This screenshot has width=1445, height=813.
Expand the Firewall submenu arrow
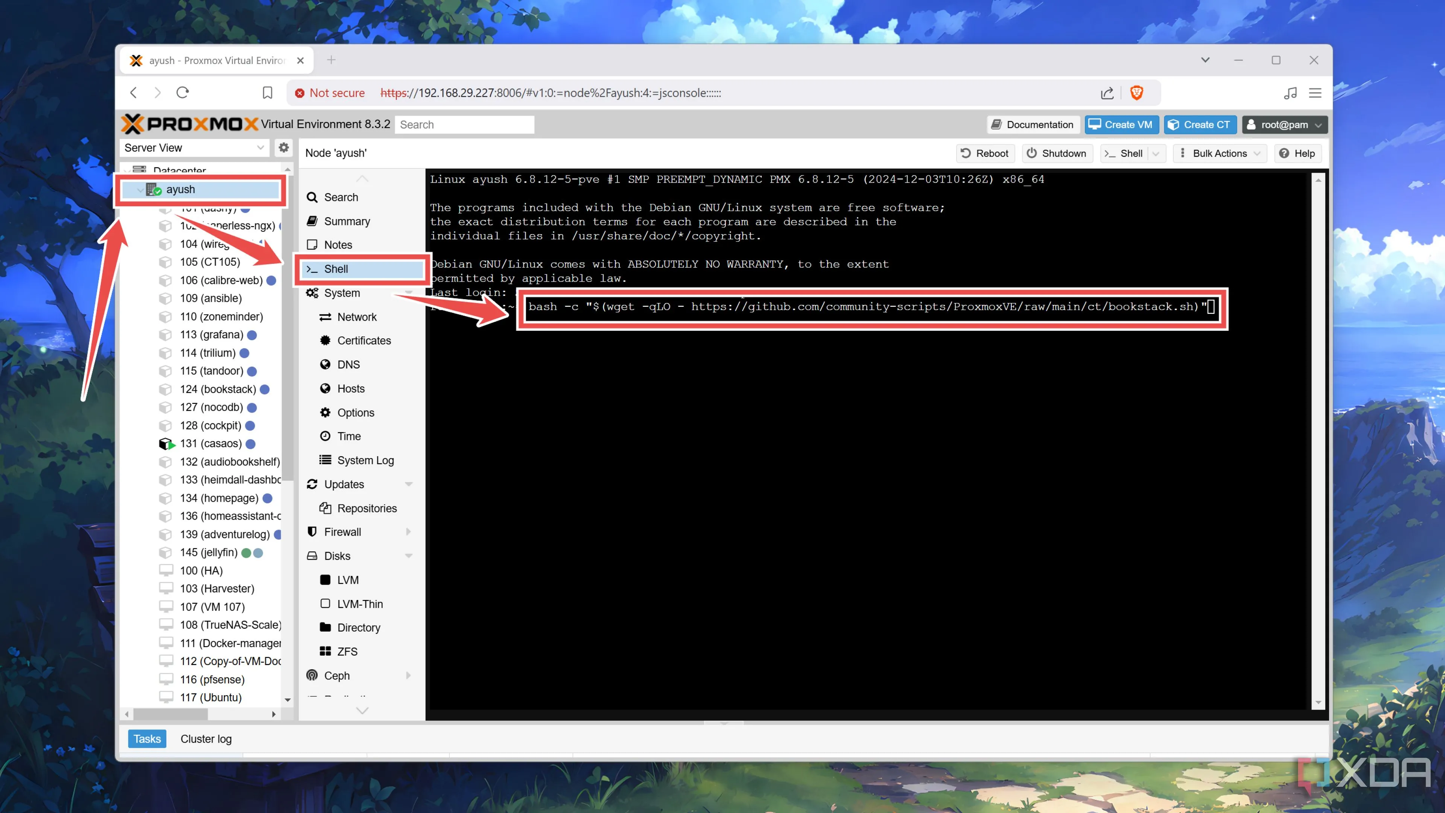(408, 532)
